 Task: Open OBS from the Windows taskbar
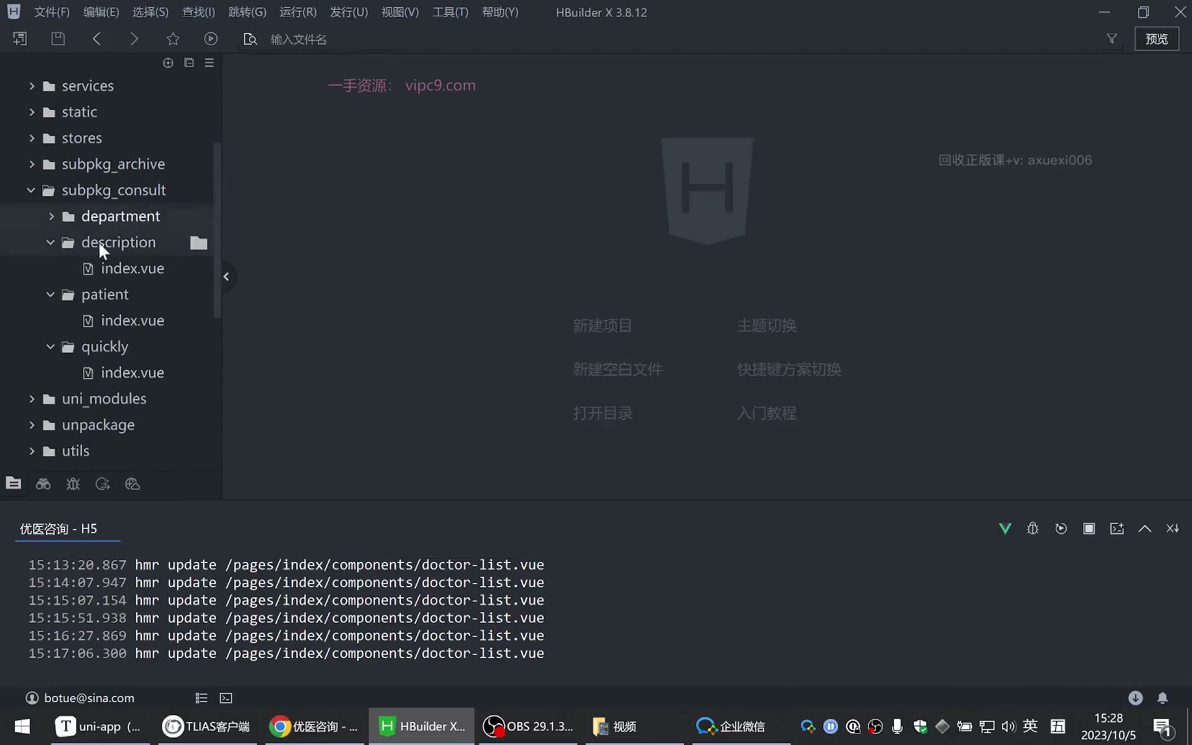pos(528,726)
